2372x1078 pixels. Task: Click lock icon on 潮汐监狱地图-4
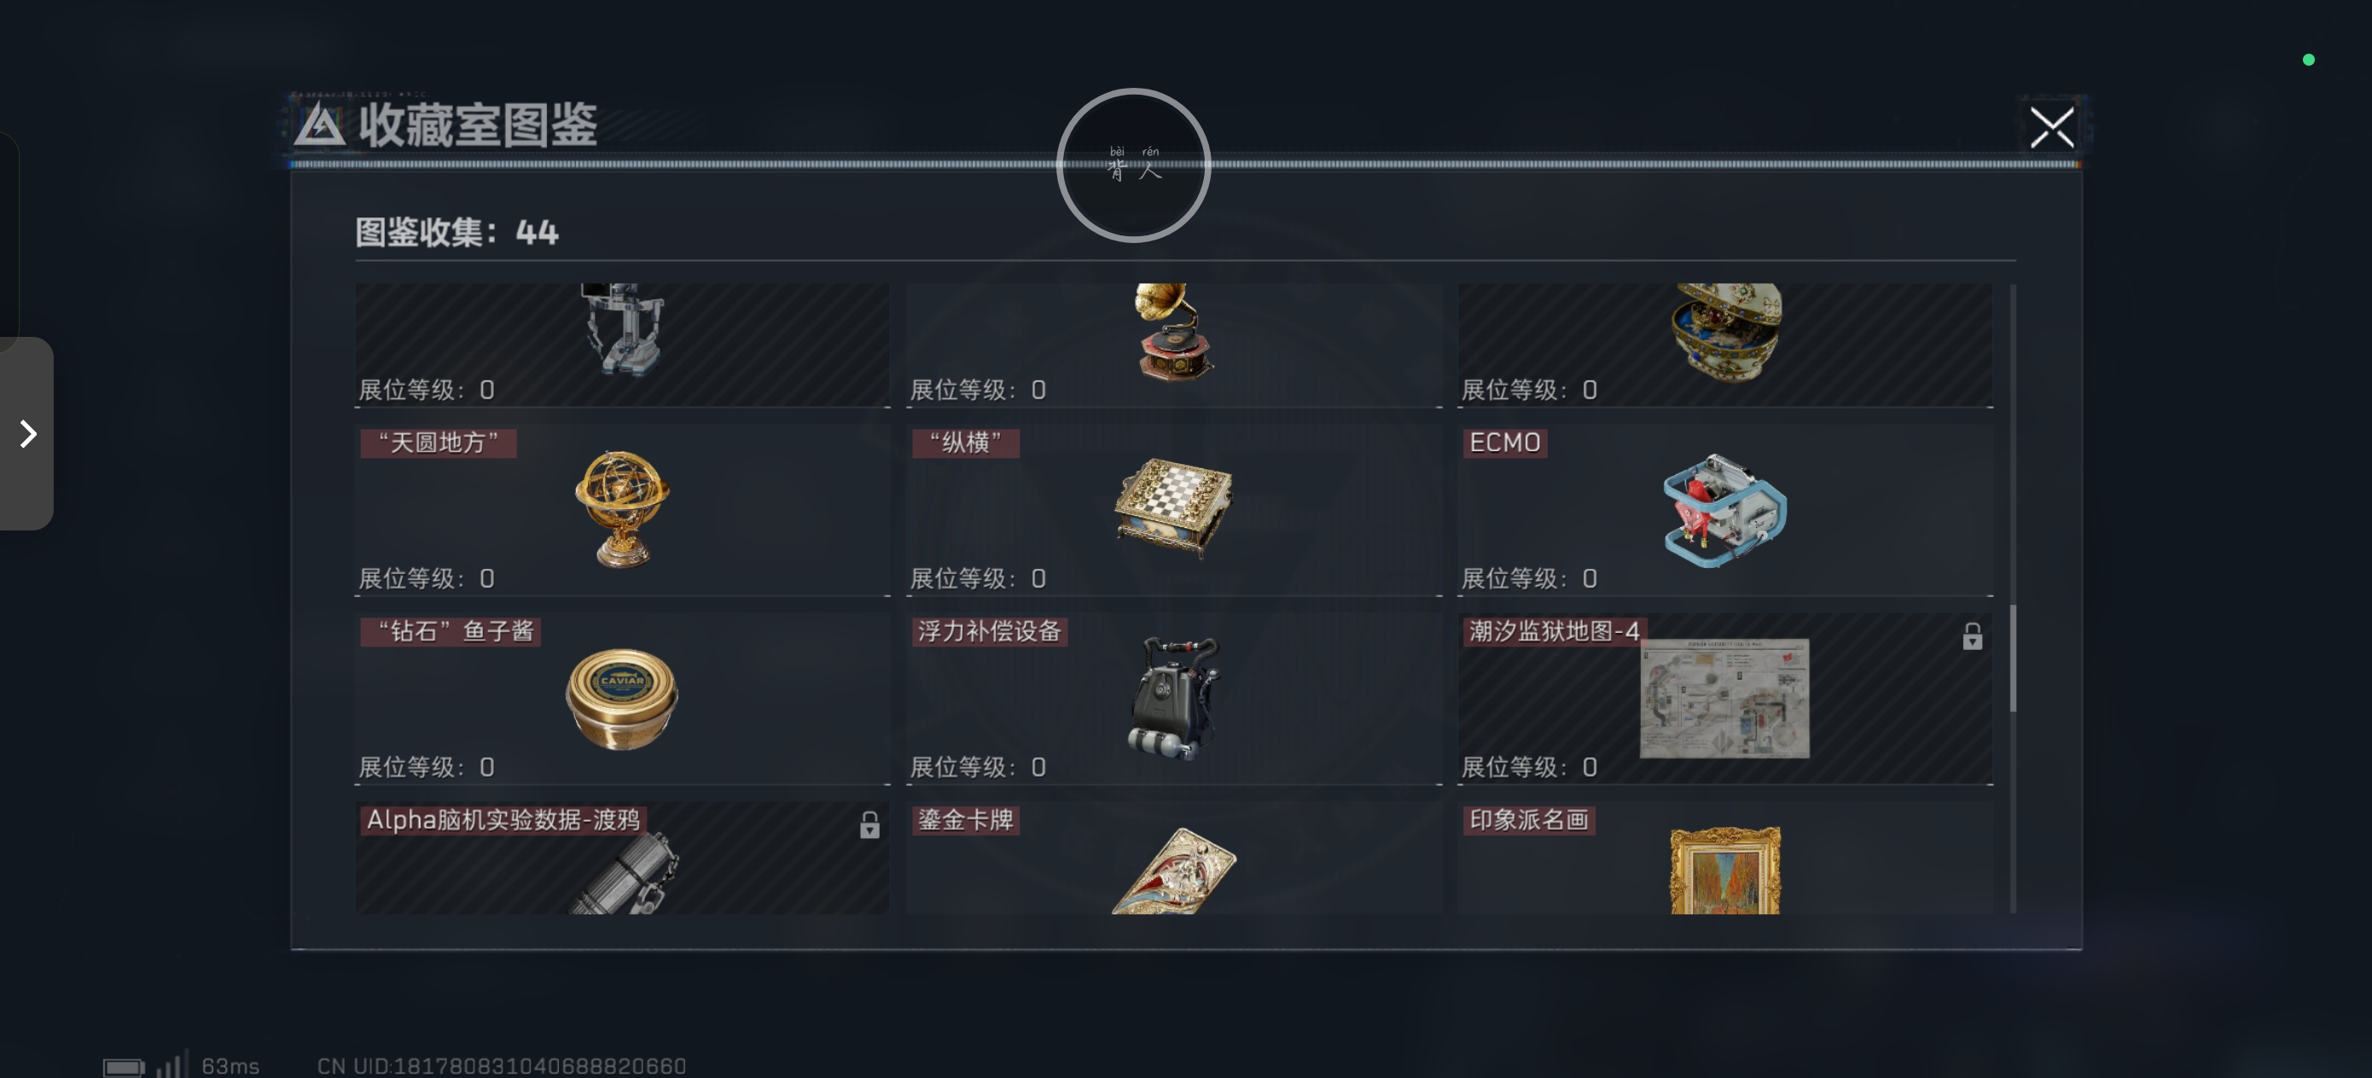click(x=1972, y=636)
